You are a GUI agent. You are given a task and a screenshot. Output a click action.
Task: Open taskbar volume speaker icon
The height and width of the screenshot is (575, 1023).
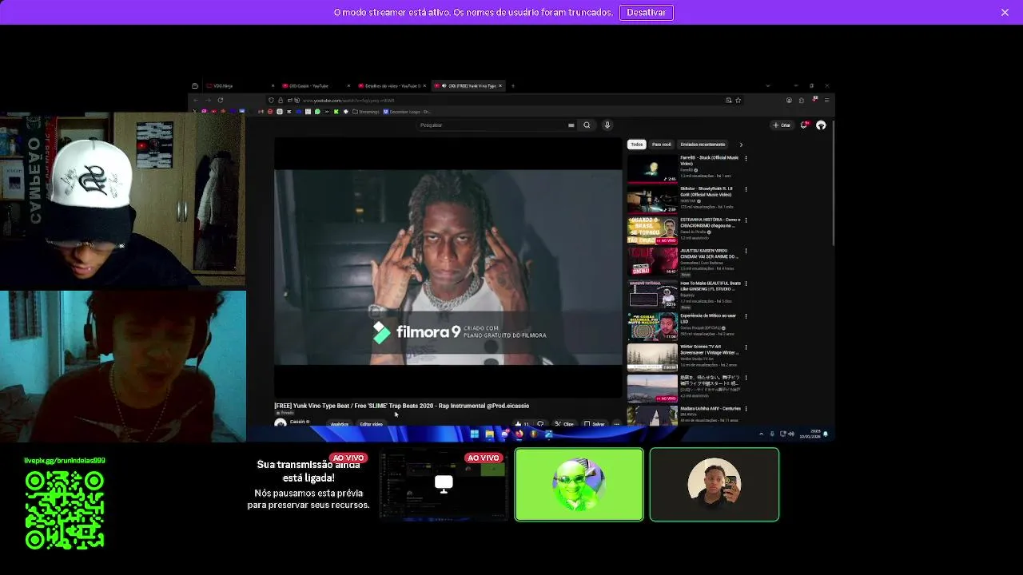click(791, 434)
